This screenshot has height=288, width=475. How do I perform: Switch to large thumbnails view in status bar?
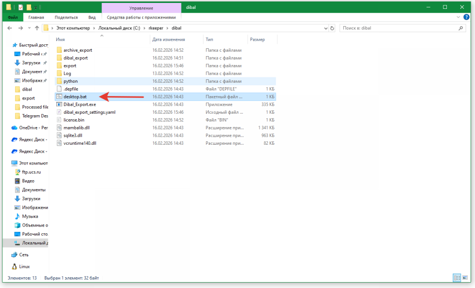[x=464, y=278]
